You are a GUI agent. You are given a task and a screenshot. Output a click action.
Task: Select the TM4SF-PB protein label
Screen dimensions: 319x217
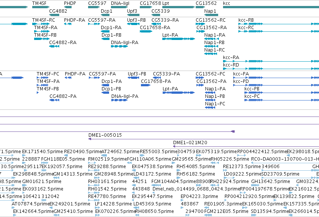[x=48, y=89]
